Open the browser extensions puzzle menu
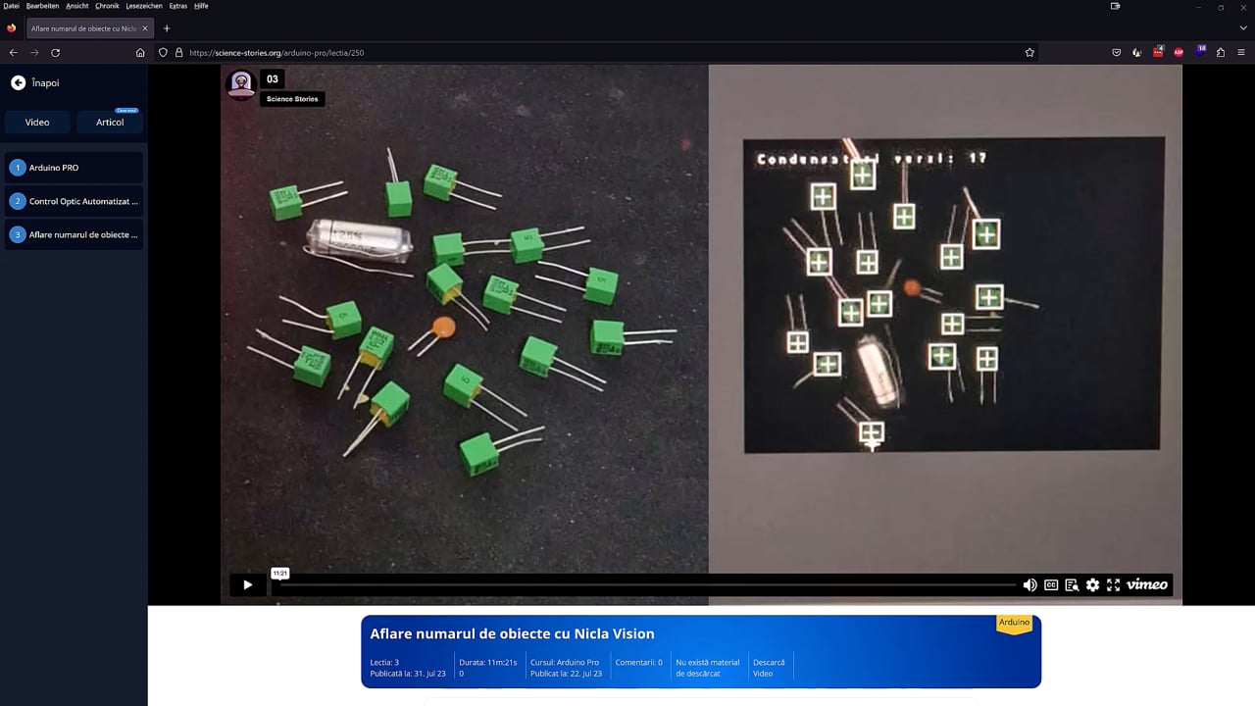 pos(1221,52)
